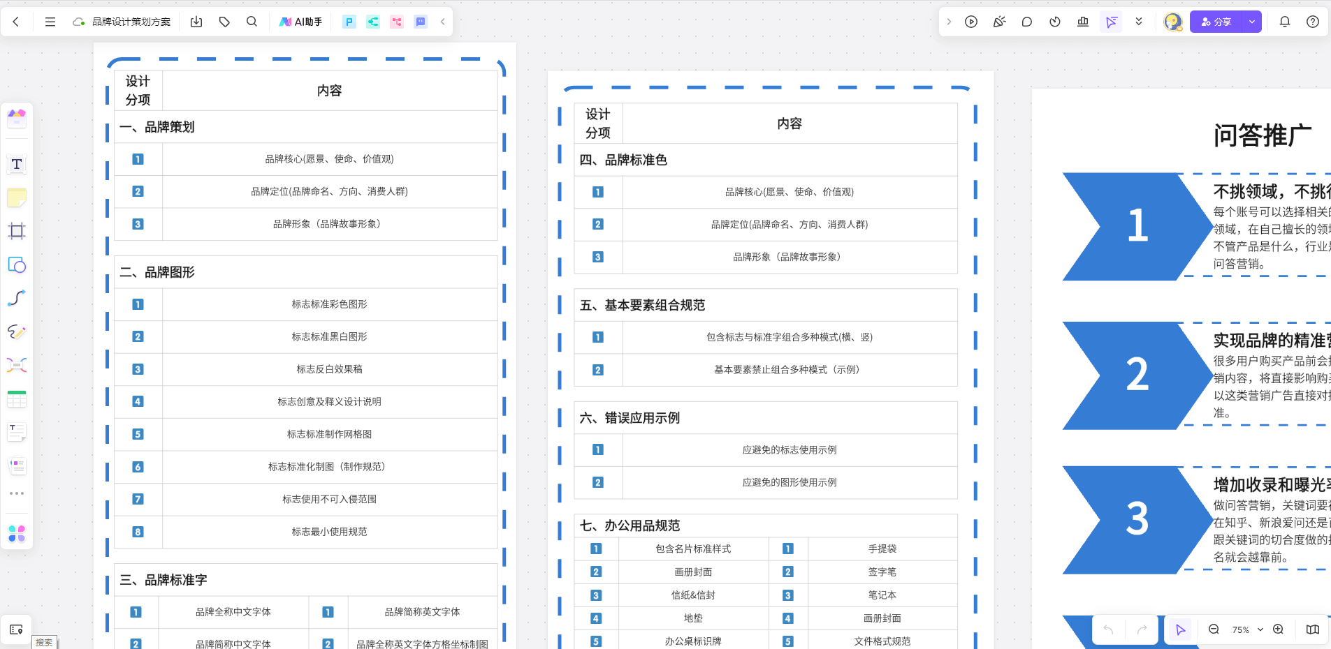Screen dimensions: 1331x649
Task: Undo the last action
Action: tap(1108, 629)
